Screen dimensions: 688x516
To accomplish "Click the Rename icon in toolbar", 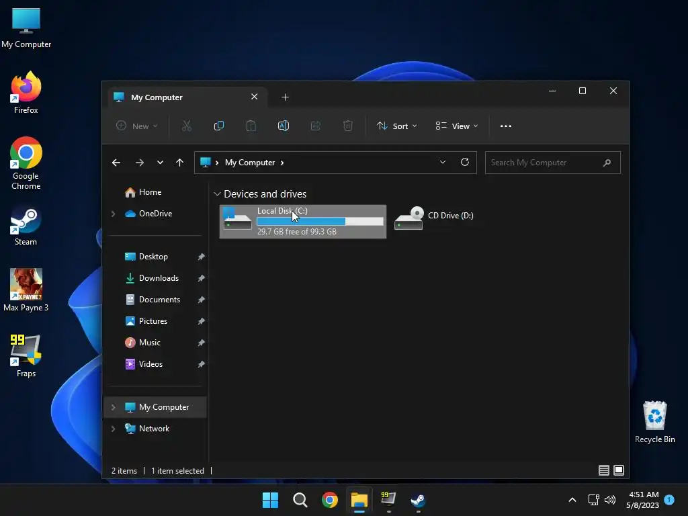I will (x=284, y=126).
